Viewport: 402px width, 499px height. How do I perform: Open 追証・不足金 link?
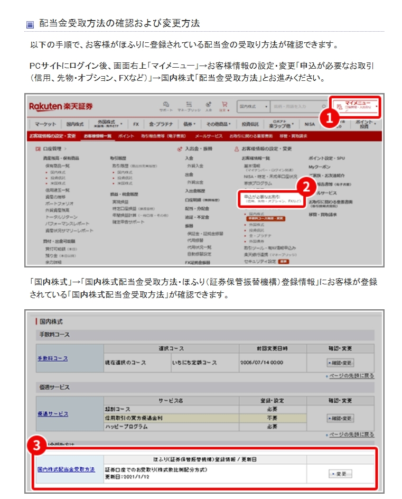pyautogui.click(x=197, y=217)
